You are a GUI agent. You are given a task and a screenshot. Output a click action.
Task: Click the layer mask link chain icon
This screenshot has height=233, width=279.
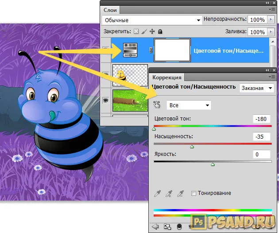[151, 50]
